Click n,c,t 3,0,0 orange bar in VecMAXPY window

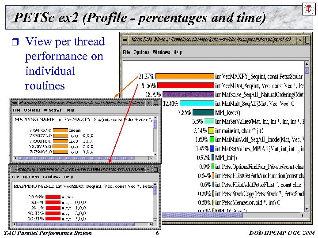[x=61, y=152]
